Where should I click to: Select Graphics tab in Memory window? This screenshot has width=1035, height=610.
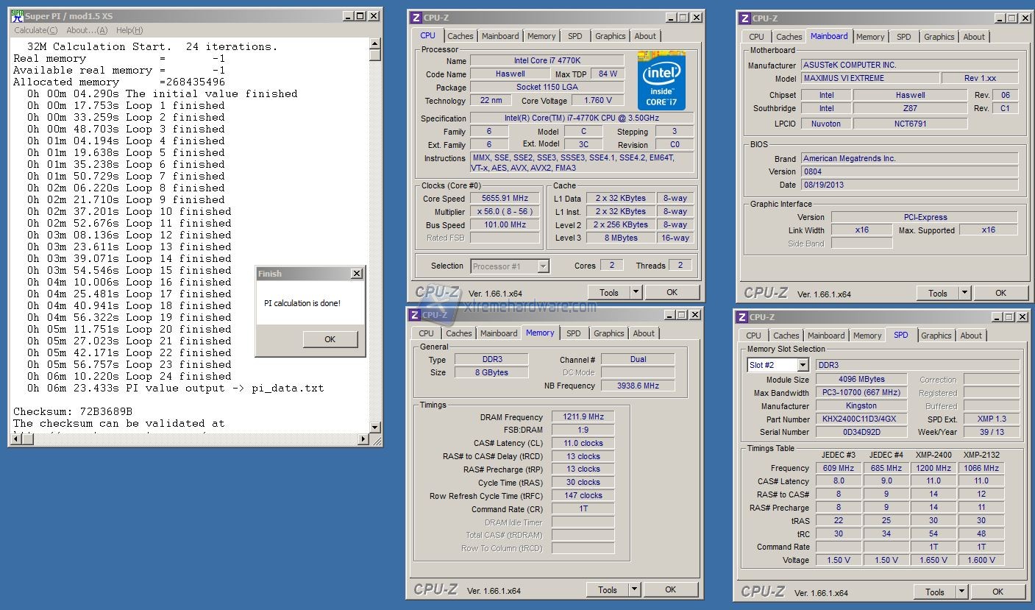pyautogui.click(x=608, y=333)
